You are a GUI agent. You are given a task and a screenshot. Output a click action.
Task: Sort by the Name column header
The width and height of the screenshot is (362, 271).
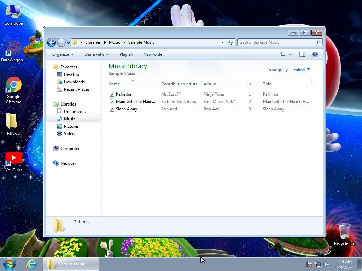(x=133, y=84)
